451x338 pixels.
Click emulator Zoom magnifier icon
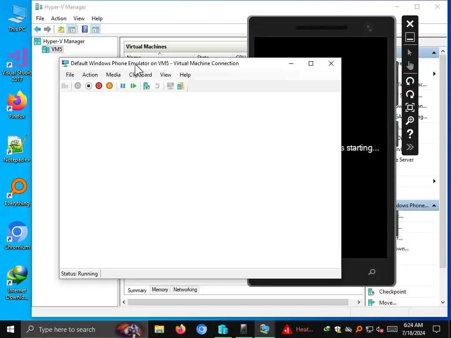point(410,121)
